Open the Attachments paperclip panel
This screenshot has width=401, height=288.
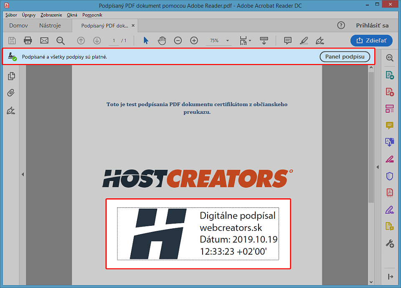click(x=11, y=93)
